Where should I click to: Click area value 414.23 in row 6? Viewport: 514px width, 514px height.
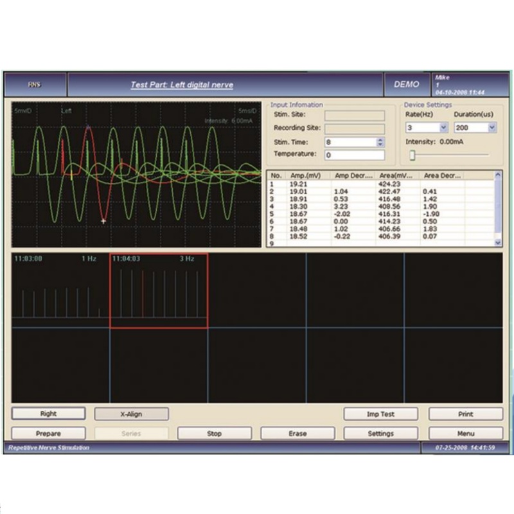pos(389,222)
